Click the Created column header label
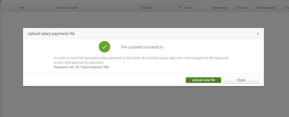Viewport: 289px width, 117px height. click(x=146, y=8)
